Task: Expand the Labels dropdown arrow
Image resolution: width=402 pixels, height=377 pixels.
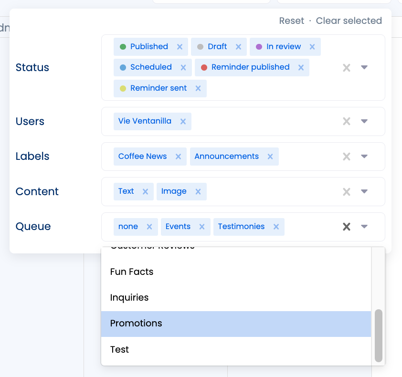Action: [x=364, y=157]
